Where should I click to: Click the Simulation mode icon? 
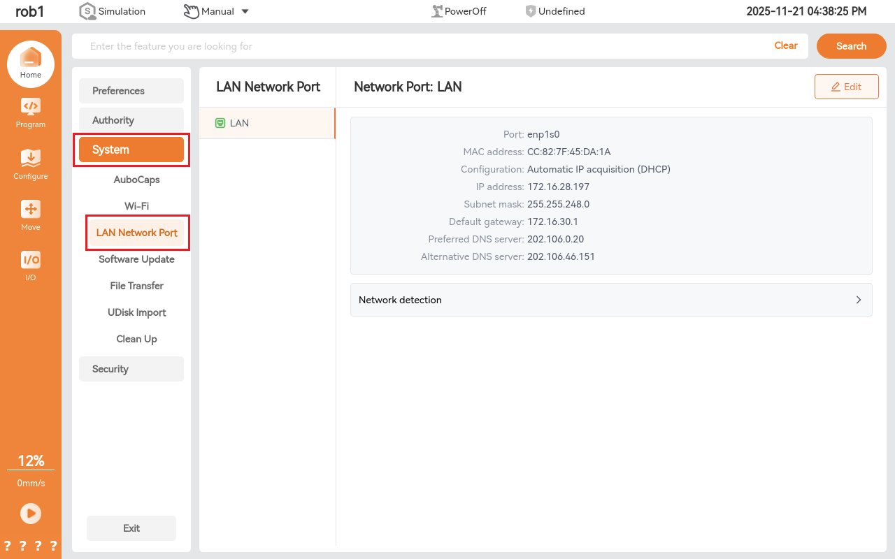tap(87, 11)
